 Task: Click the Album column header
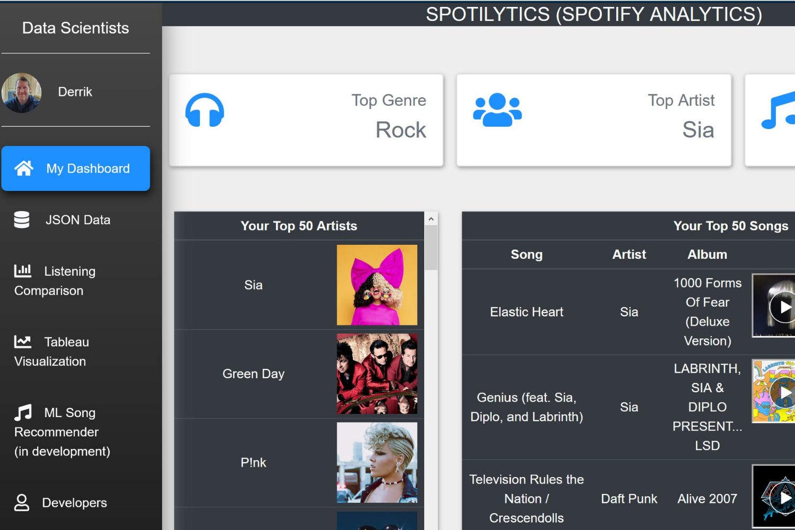point(707,254)
